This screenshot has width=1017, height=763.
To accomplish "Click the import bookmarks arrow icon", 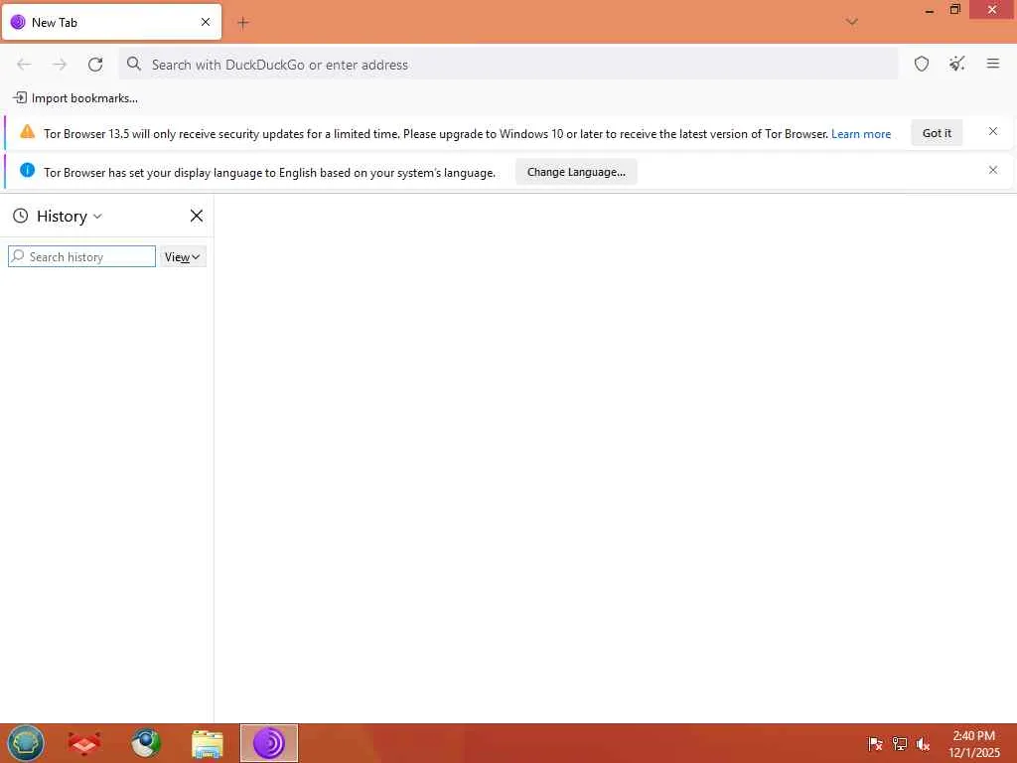I will coord(20,98).
